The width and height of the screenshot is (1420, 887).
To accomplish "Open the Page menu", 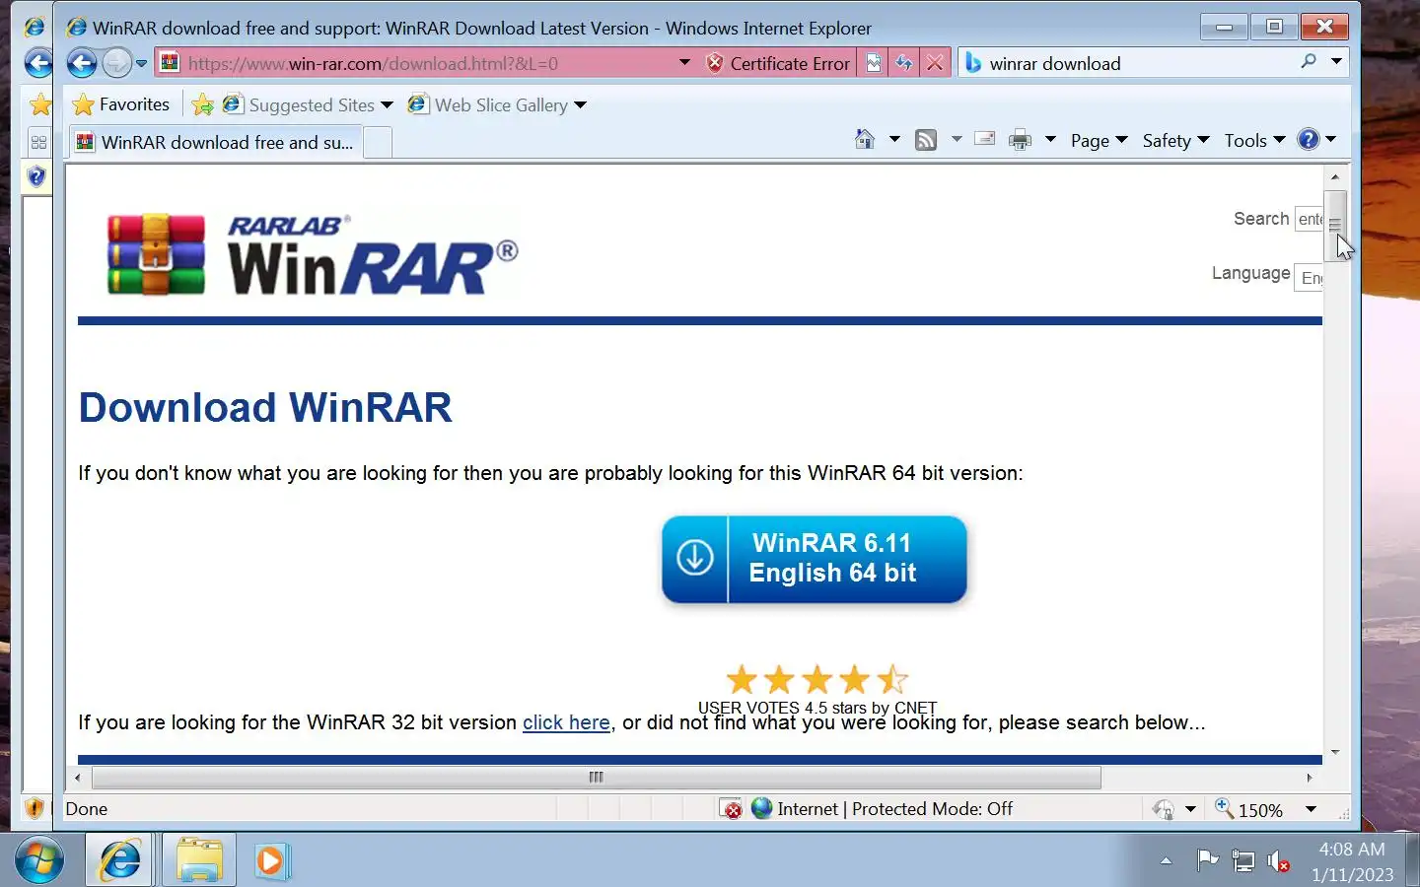I will pyautogui.click(x=1099, y=141).
